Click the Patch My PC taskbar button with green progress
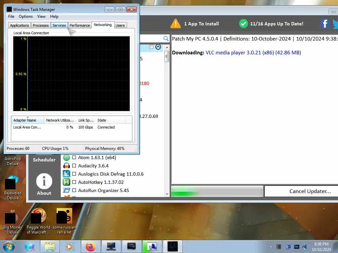Image resolution: width=338 pixels, height=253 pixels. point(152,246)
